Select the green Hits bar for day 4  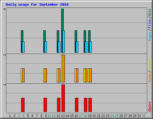click(x=22, y=36)
